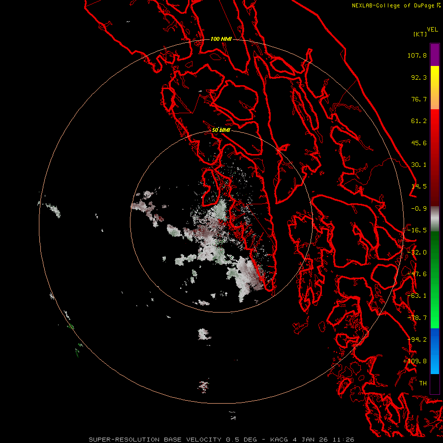The image size is (443, 443).
Task: Click the -109.8 velocity scale value
Action: point(415,361)
